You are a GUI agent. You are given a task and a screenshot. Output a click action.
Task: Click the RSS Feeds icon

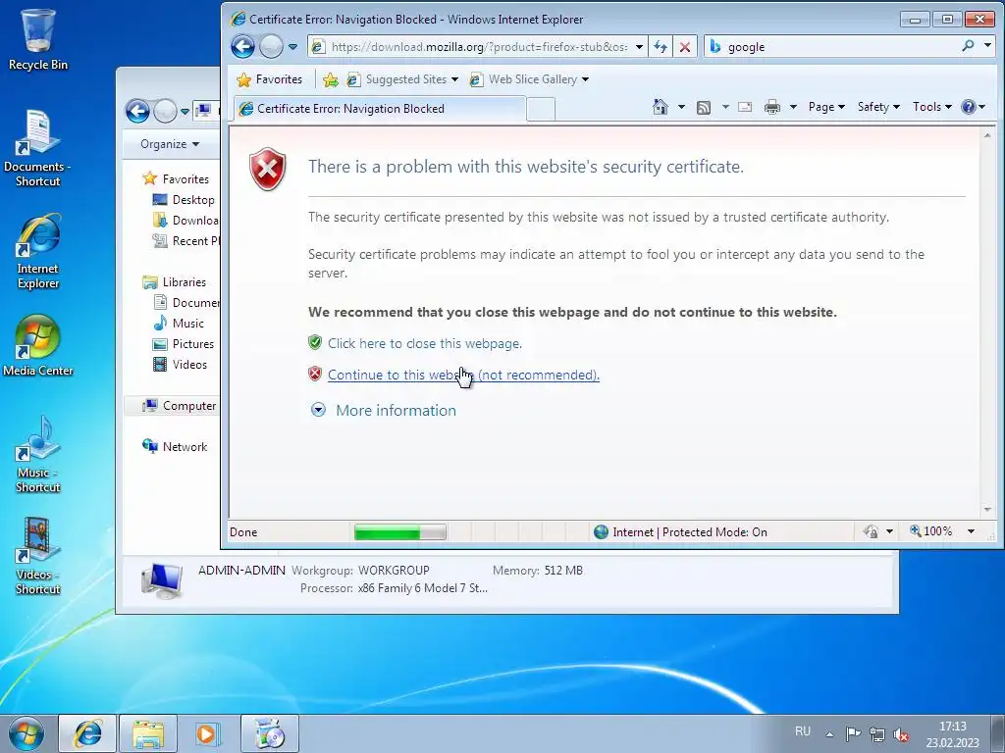703,108
